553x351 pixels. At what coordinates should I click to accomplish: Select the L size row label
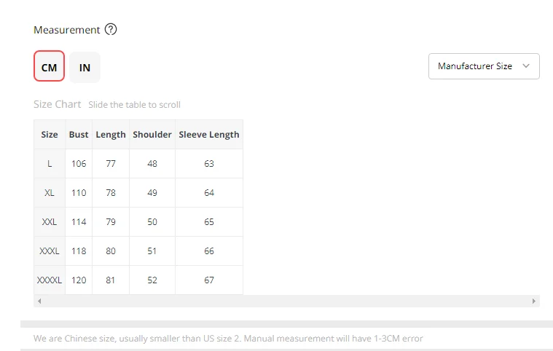click(50, 164)
